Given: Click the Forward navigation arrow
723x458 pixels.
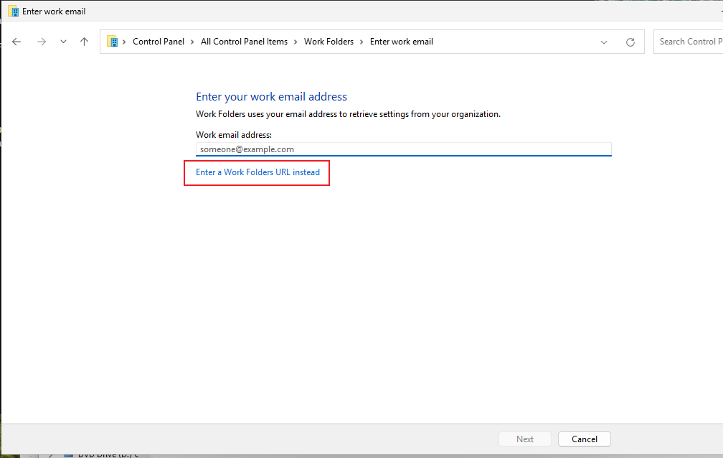Looking at the screenshot, I should pos(42,42).
